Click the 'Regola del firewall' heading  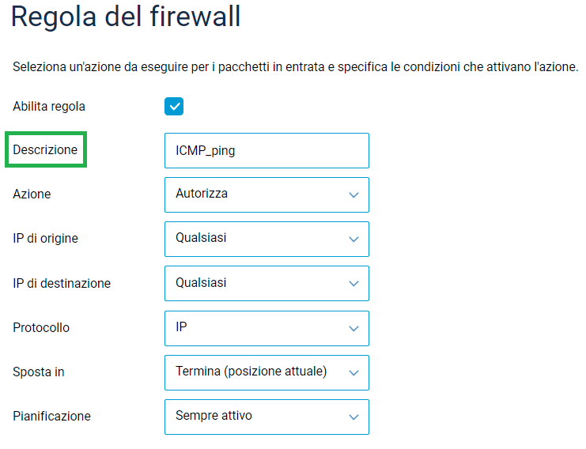126,17
